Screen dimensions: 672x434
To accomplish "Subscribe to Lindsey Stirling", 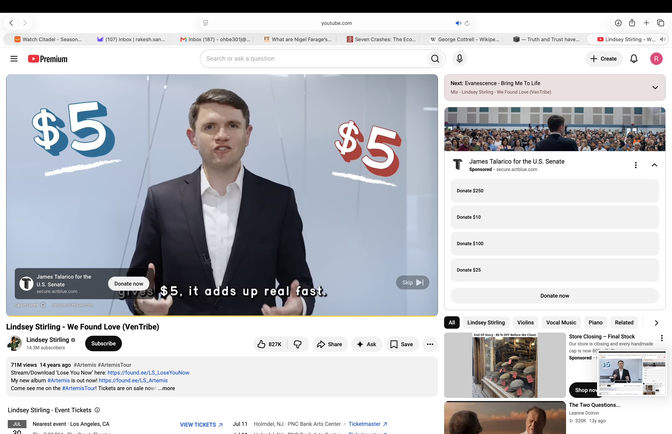I will coord(103,343).
